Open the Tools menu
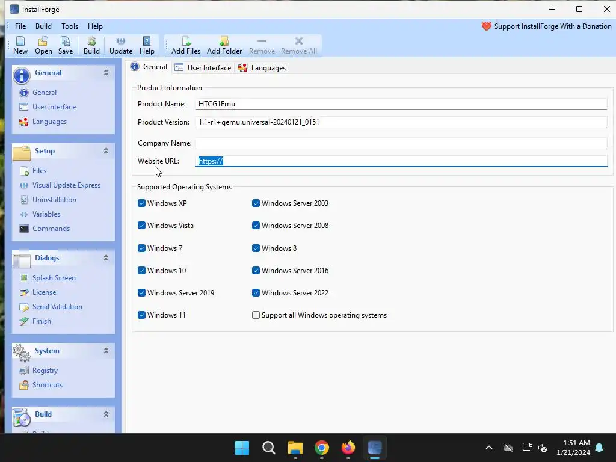Image resolution: width=616 pixels, height=462 pixels. (x=70, y=26)
